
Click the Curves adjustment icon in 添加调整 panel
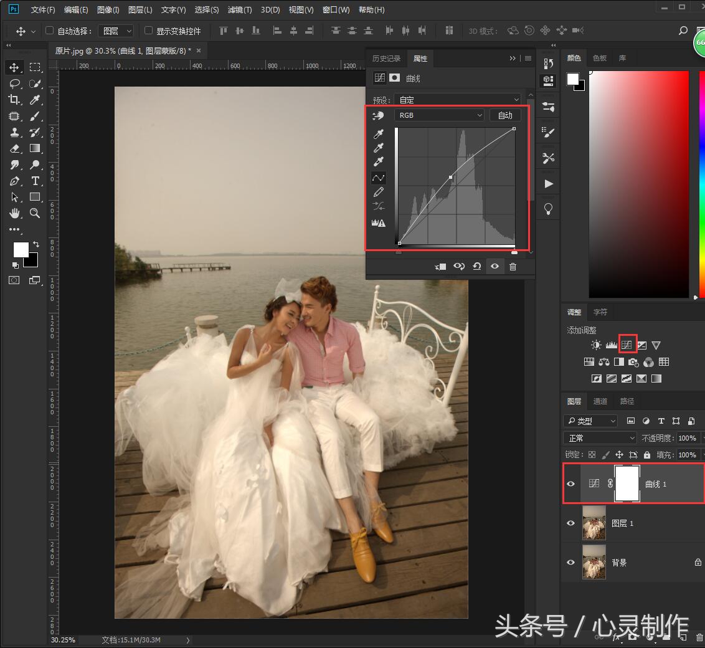click(627, 345)
